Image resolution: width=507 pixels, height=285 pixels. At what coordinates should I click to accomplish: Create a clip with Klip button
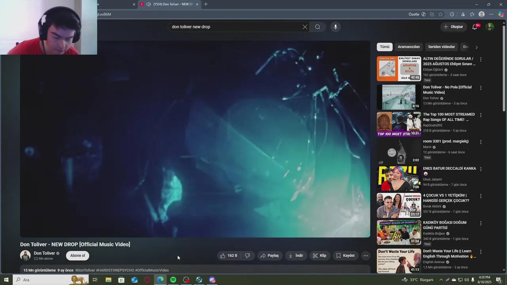pos(319,256)
